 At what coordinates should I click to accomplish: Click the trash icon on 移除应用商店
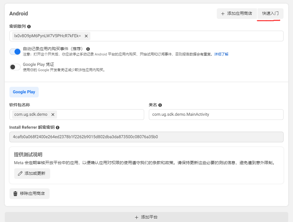tap(15, 194)
